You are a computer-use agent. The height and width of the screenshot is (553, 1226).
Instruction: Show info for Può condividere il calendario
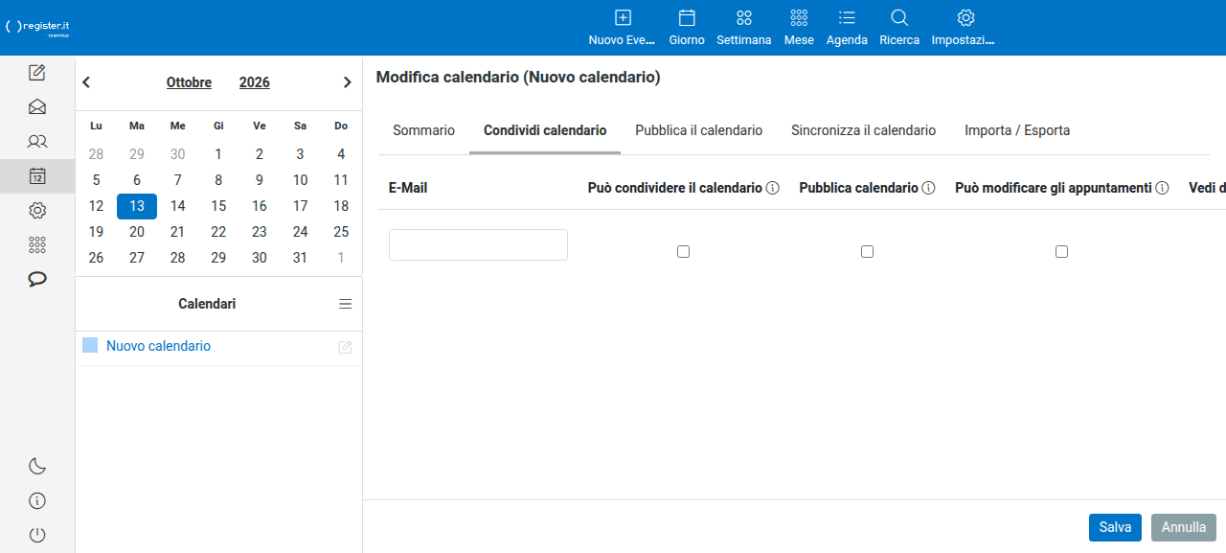pyautogui.click(x=773, y=189)
